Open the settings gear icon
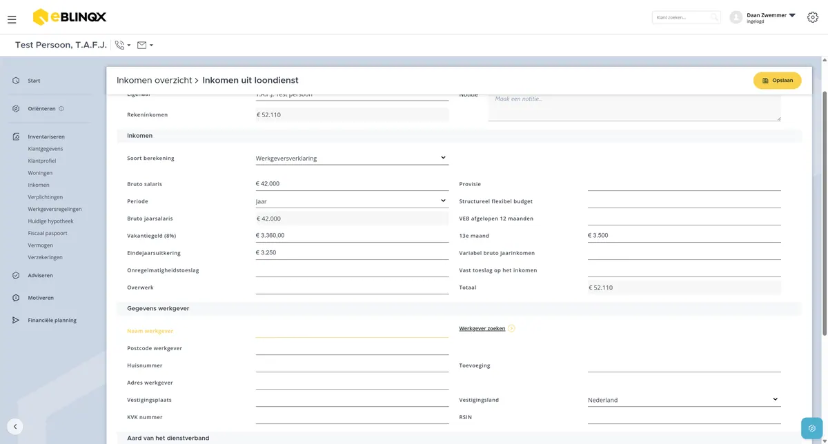The width and height of the screenshot is (828, 444). click(812, 17)
